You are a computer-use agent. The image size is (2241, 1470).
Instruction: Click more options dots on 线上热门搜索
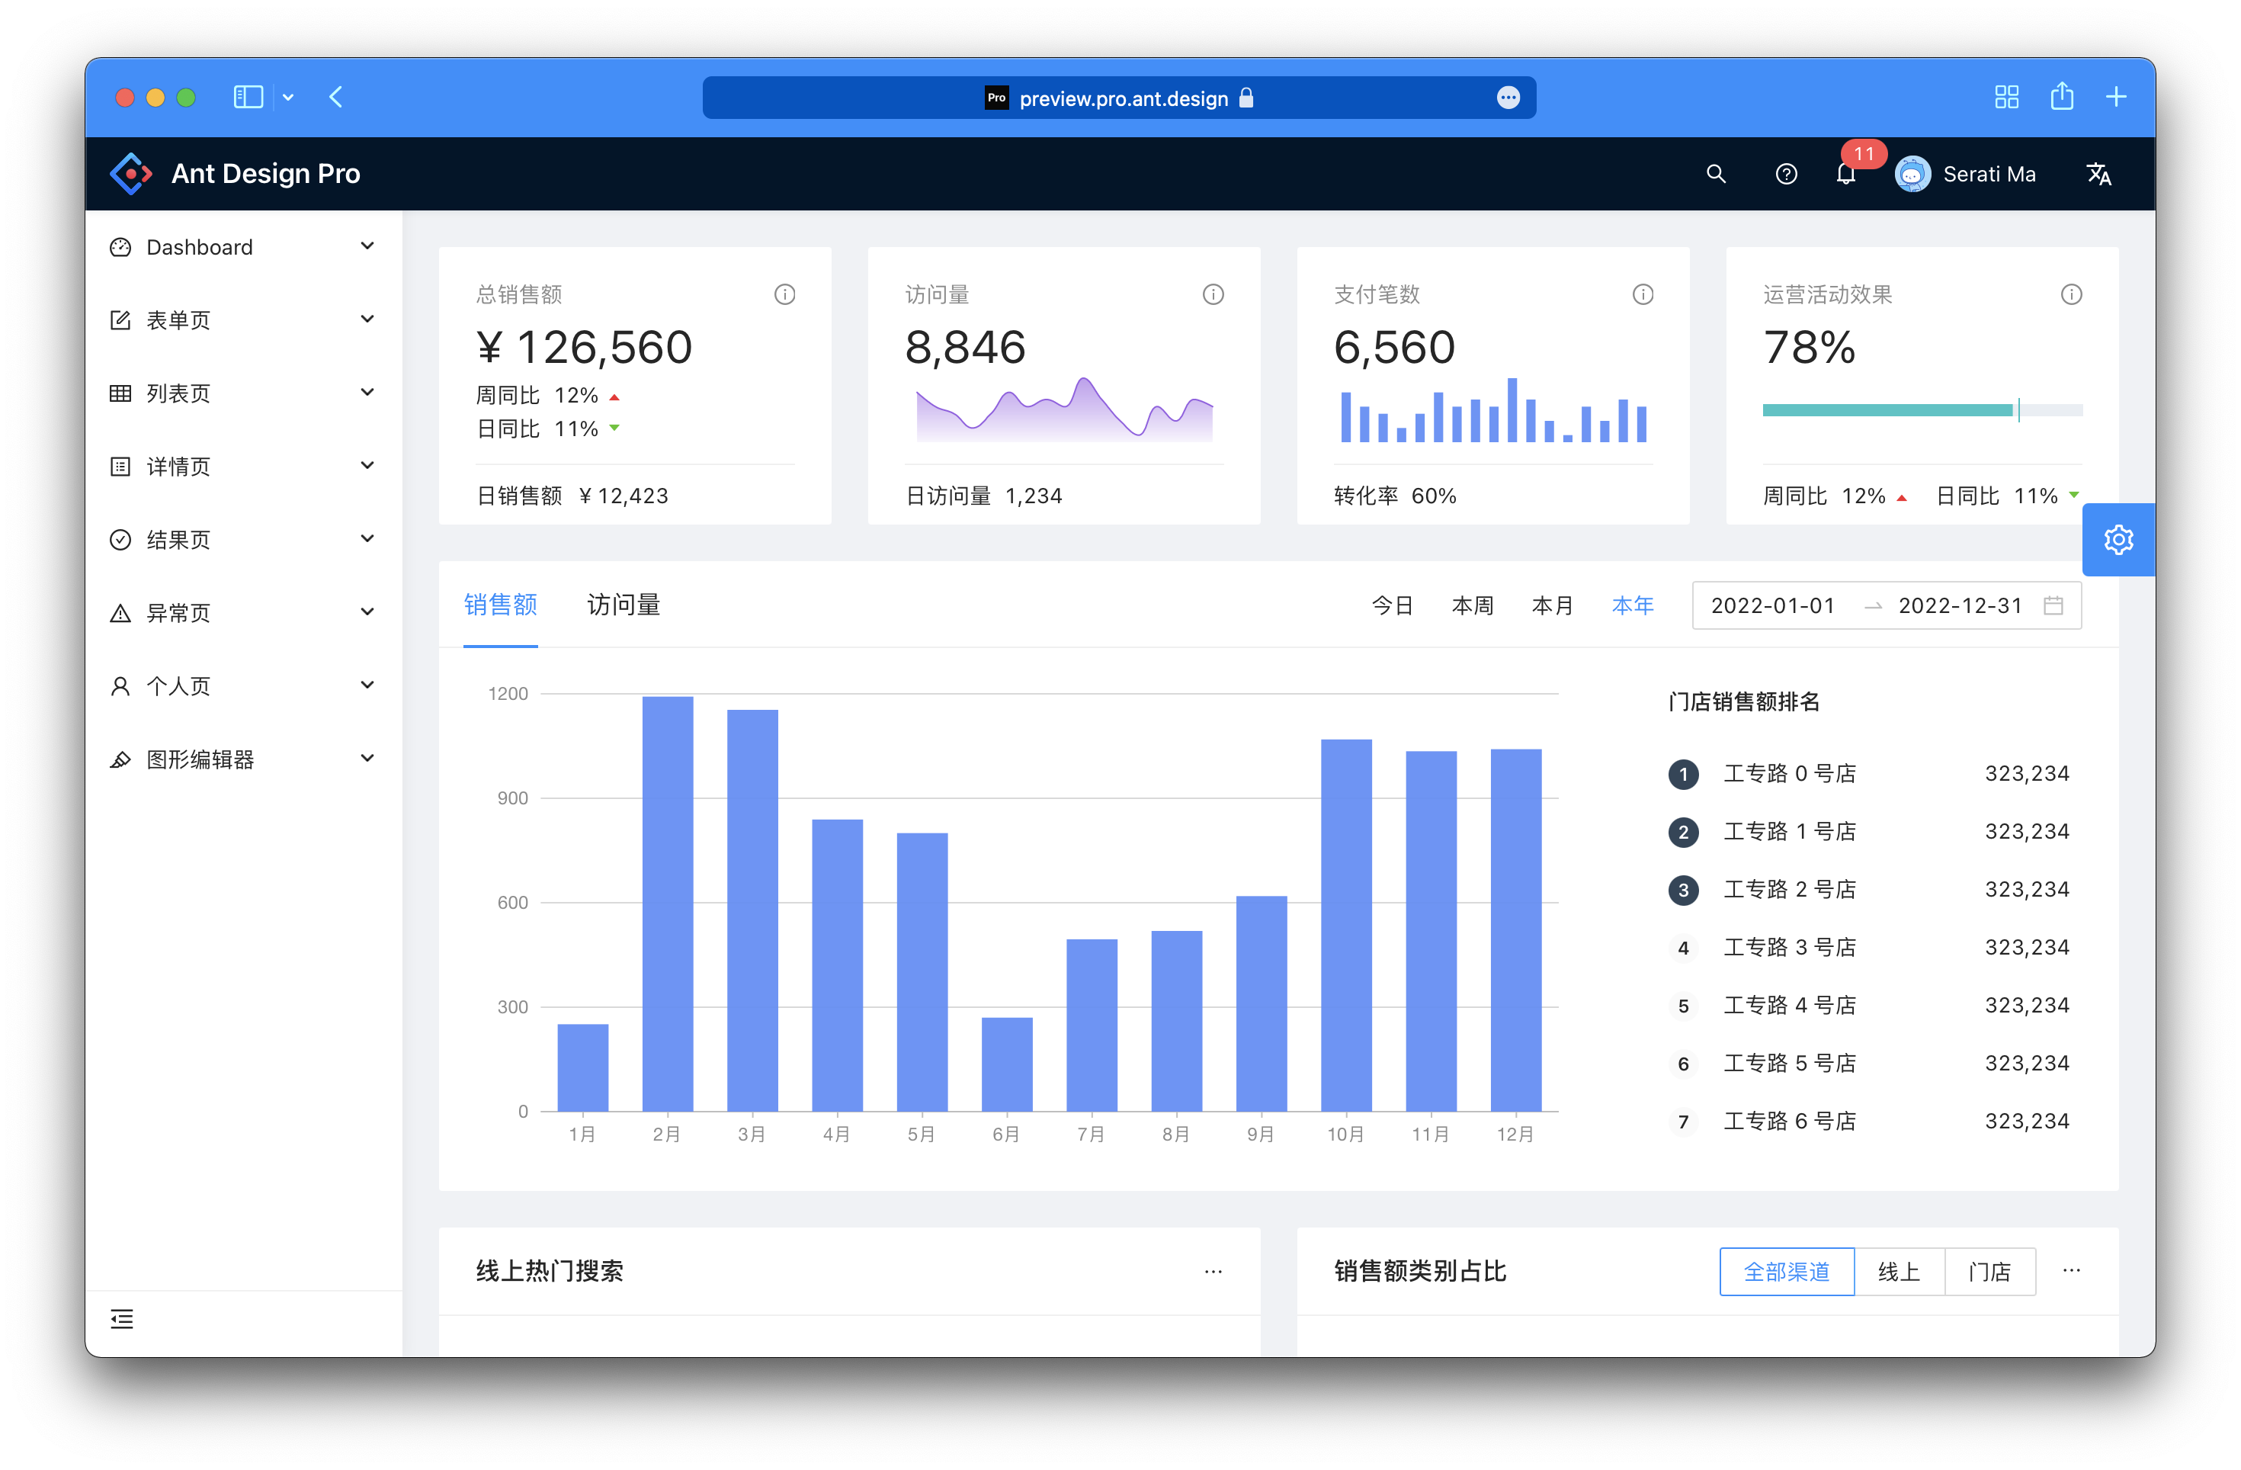[x=1213, y=1271]
